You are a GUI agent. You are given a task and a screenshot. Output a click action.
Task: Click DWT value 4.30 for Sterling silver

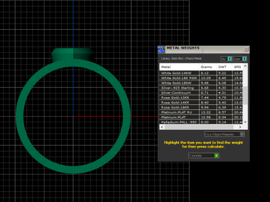click(222, 88)
